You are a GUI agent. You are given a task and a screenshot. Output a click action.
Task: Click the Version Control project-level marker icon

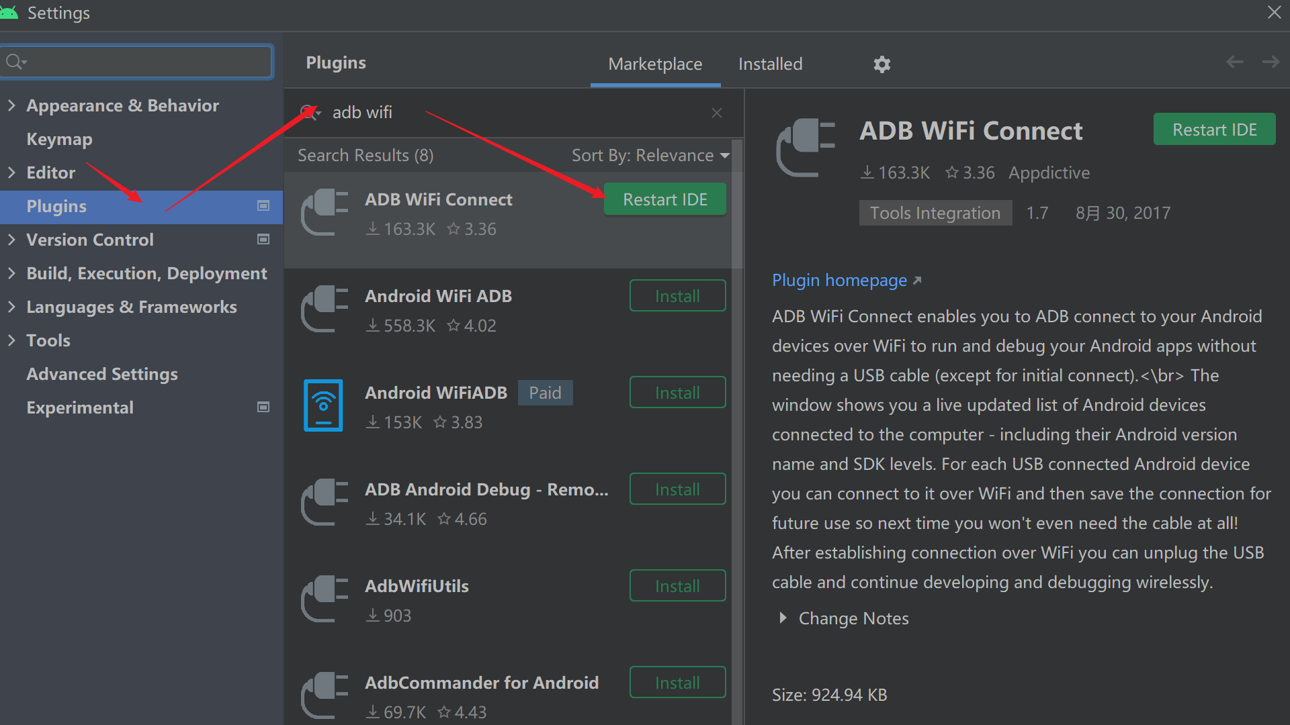[x=263, y=240]
